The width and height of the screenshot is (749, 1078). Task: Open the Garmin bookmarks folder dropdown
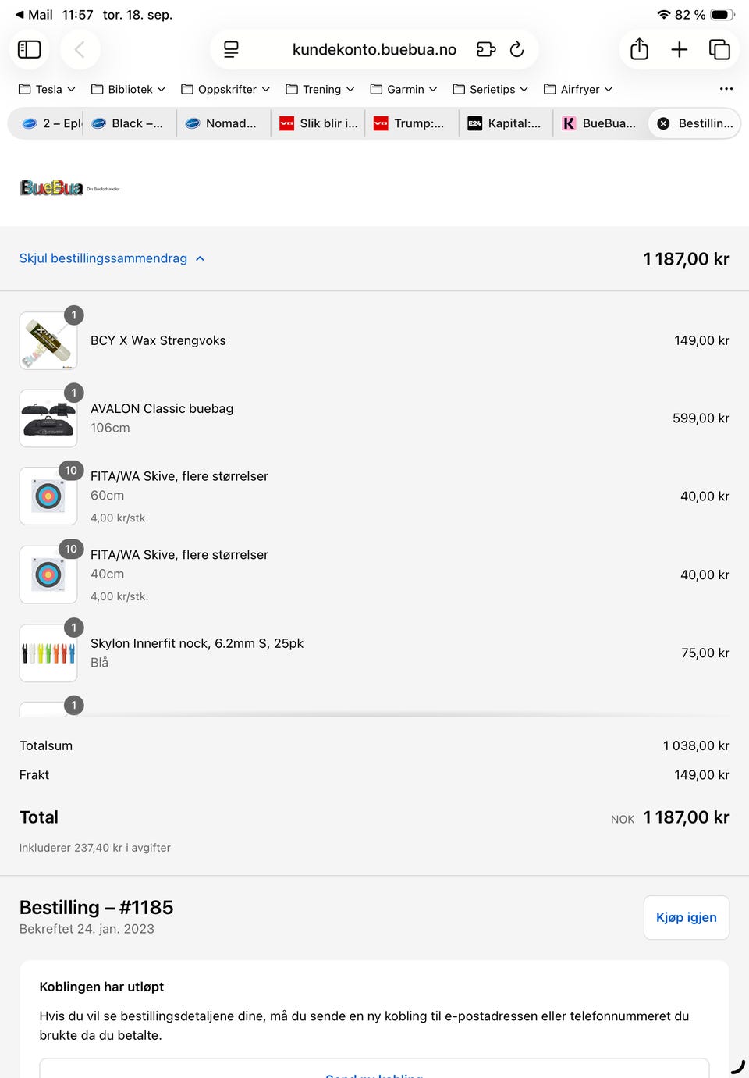(403, 89)
